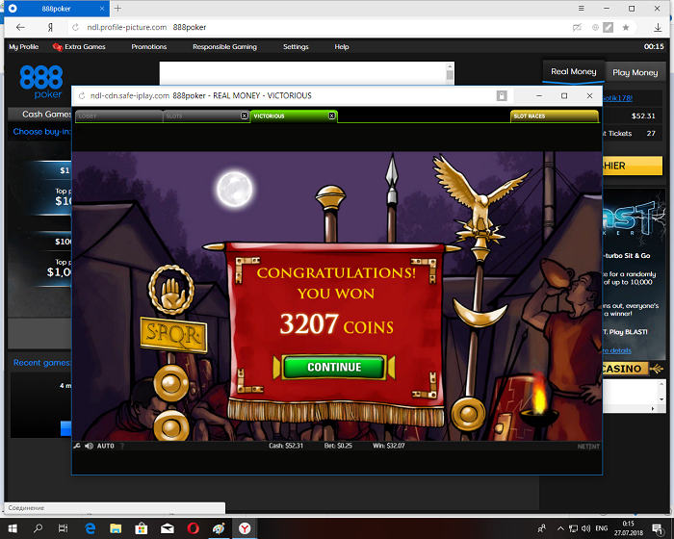Open the Windows Start menu
674x539 pixels.
pos(12,528)
